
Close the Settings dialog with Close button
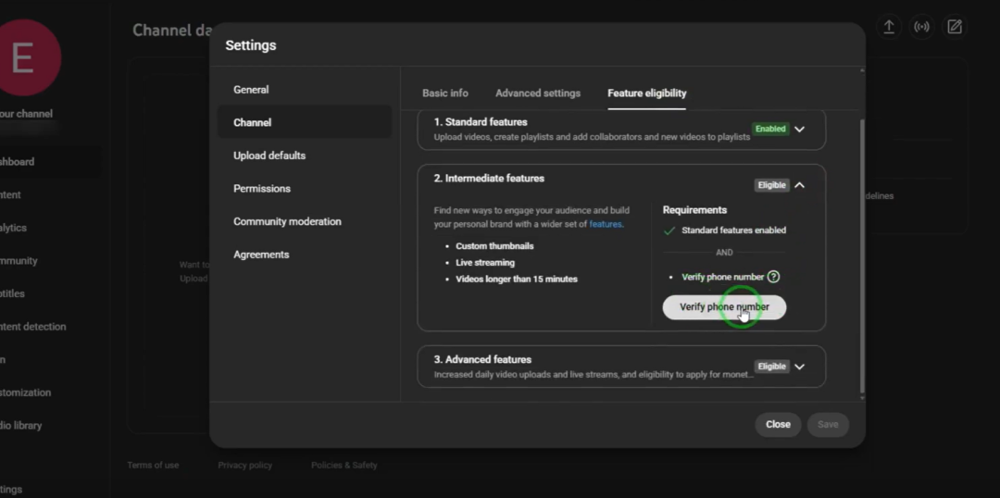(x=778, y=425)
